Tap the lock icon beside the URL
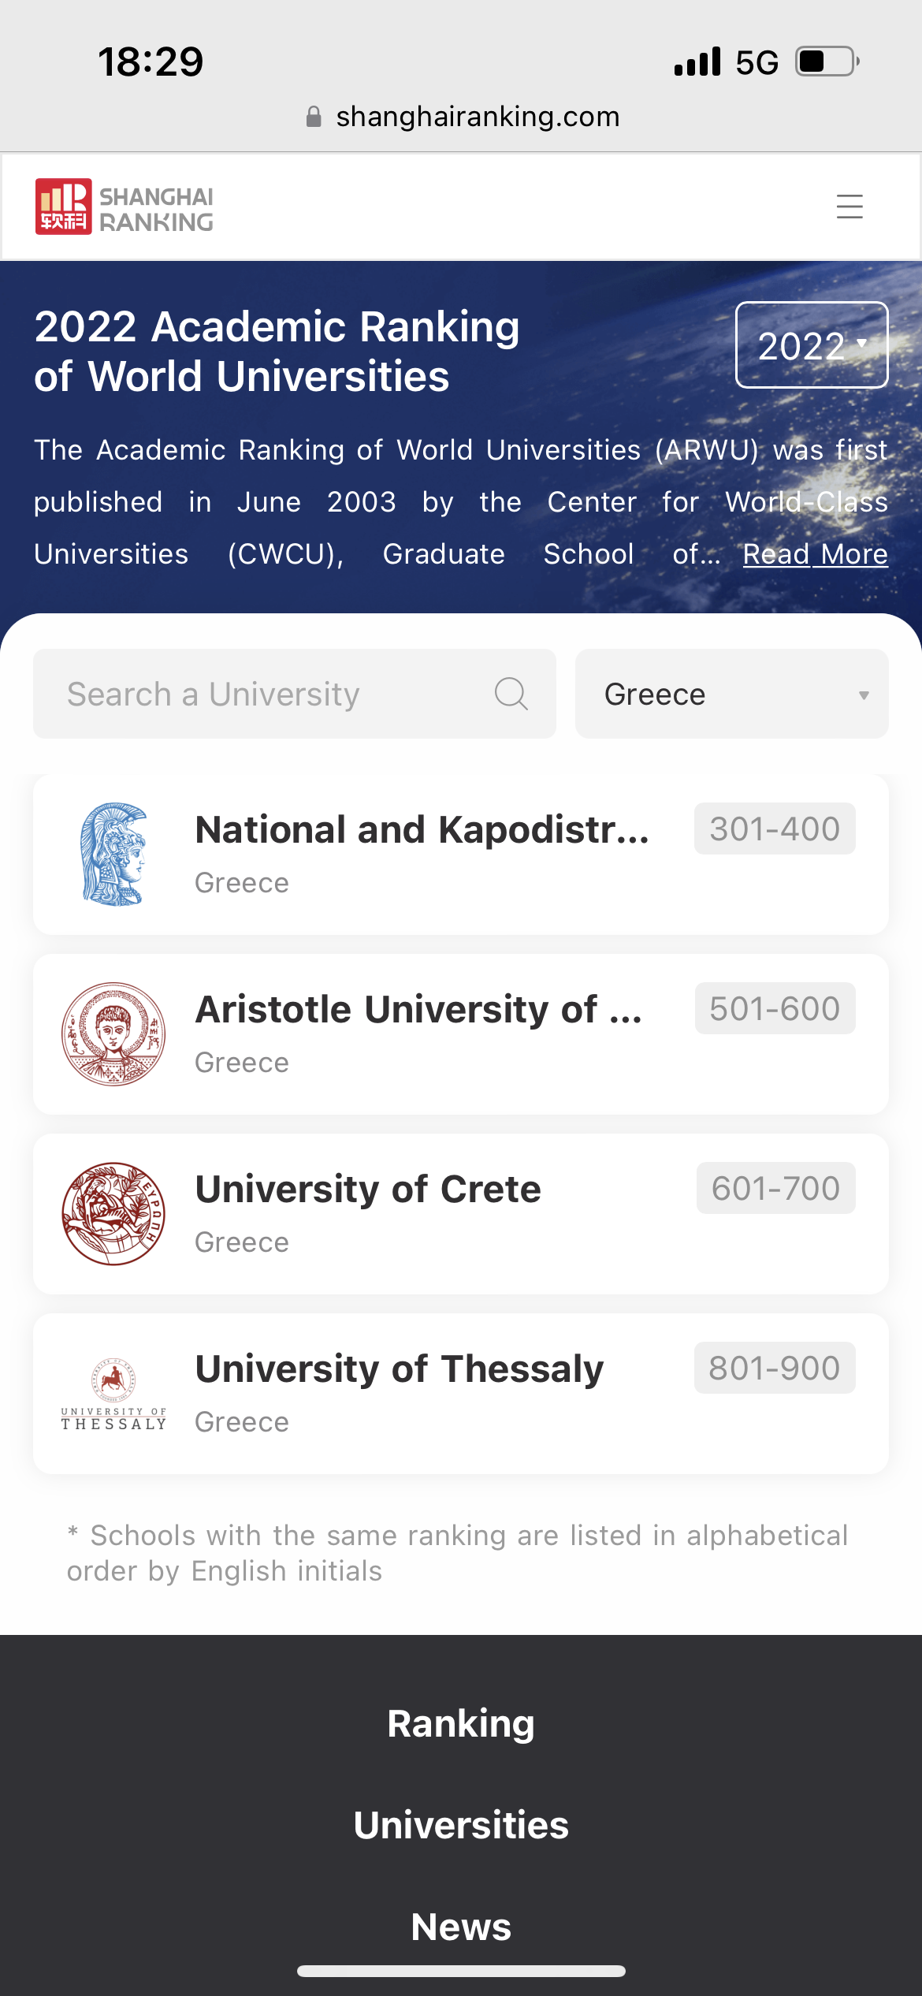The width and height of the screenshot is (922, 1996). click(x=314, y=117)
